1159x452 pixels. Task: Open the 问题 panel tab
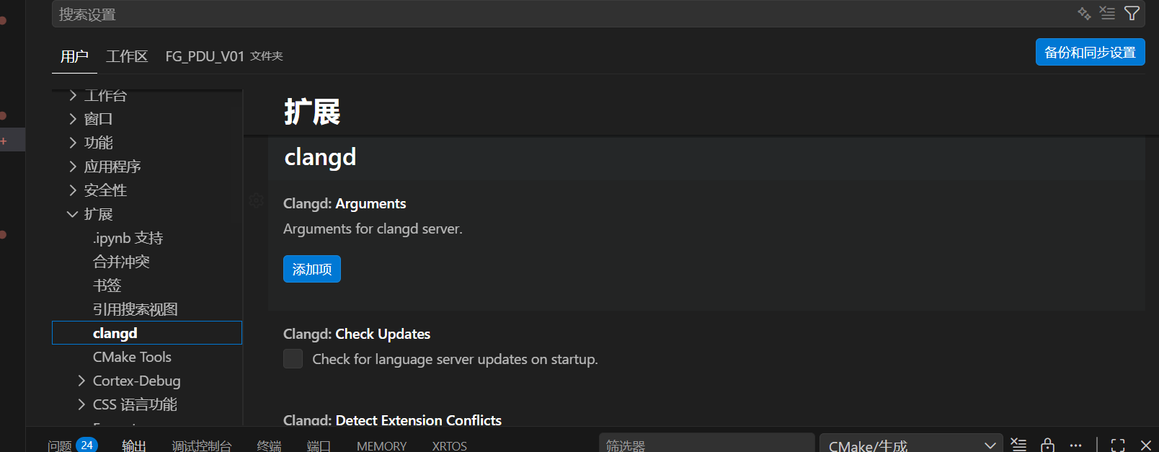[x=60, y=446]
